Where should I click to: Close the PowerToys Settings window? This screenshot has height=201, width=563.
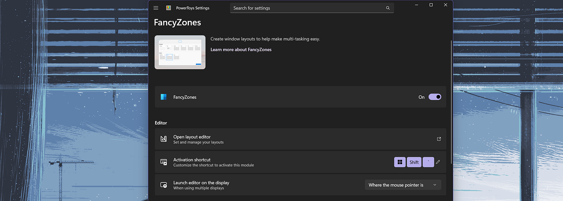coord(446,5)
